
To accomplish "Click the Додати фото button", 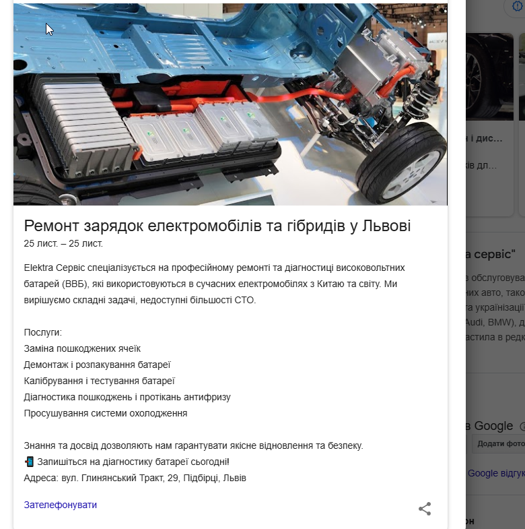I will click(x=499, y=443).
